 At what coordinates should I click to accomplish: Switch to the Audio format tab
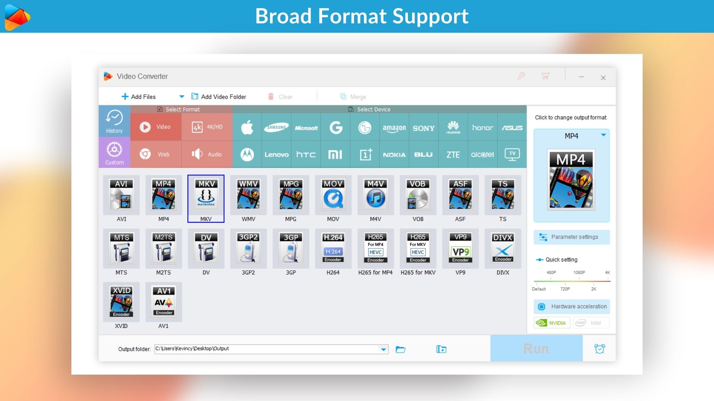(207, 154)
